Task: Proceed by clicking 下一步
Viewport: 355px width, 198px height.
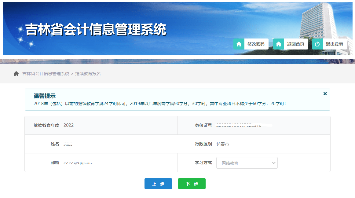Action: pyautogui.click(x=192, y=184)
